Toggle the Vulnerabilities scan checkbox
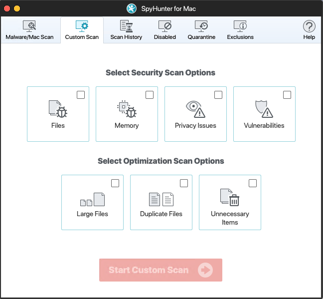This screenshot has width=323, height=299. [x=287, y=95]
